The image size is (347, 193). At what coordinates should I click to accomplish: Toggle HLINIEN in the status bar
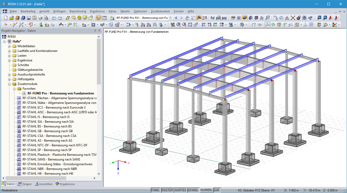pyautogui.click(x=206, y=190)
